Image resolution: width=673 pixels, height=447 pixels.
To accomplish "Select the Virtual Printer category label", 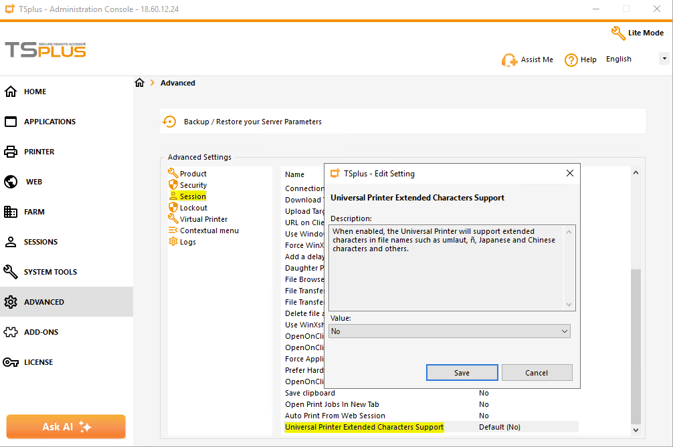I will [203, 219].
